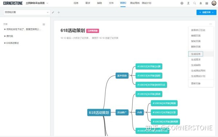Screen dimensions: 218x137
Task: Open task node #10033
Action: point(149,76)
